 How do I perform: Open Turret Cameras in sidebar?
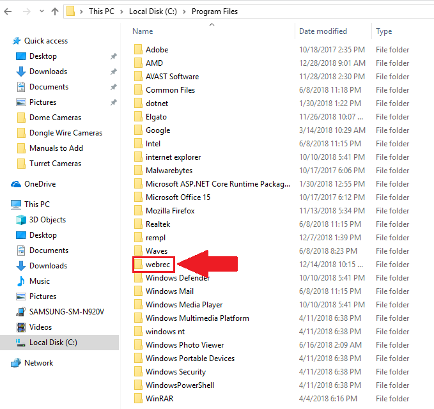pos(55,164)
